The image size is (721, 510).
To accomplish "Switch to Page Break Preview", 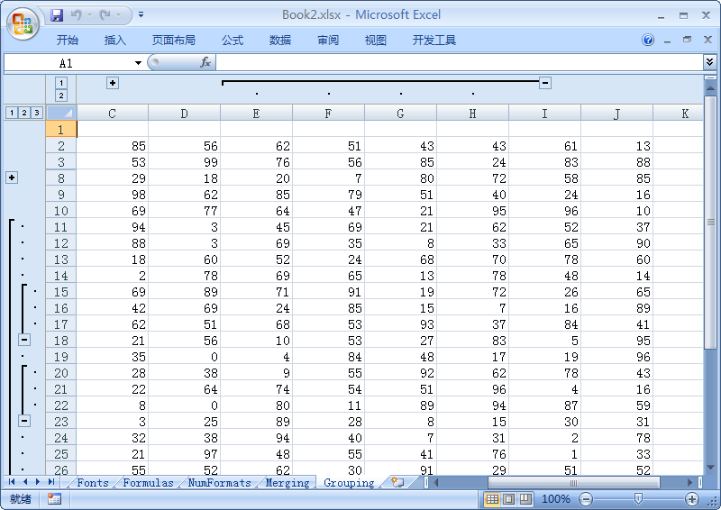I will click(x=525, y=499).
